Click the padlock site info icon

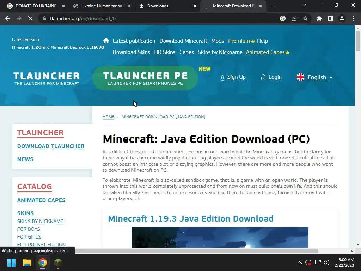(x=44, y=18)
